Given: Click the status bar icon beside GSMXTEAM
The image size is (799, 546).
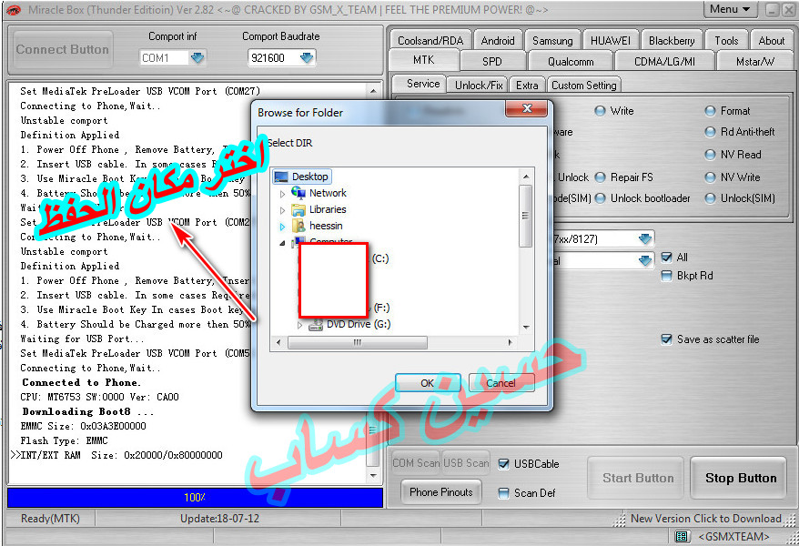Looking at the screenshot, I should tap(682, 536).
